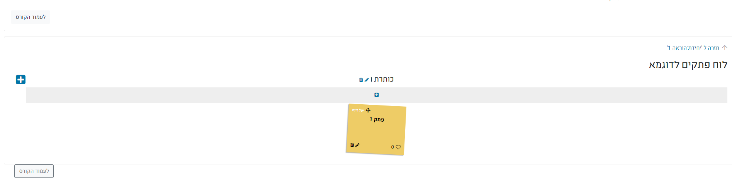
Task: Like the note with the heart icon
Action: (398, 147)
